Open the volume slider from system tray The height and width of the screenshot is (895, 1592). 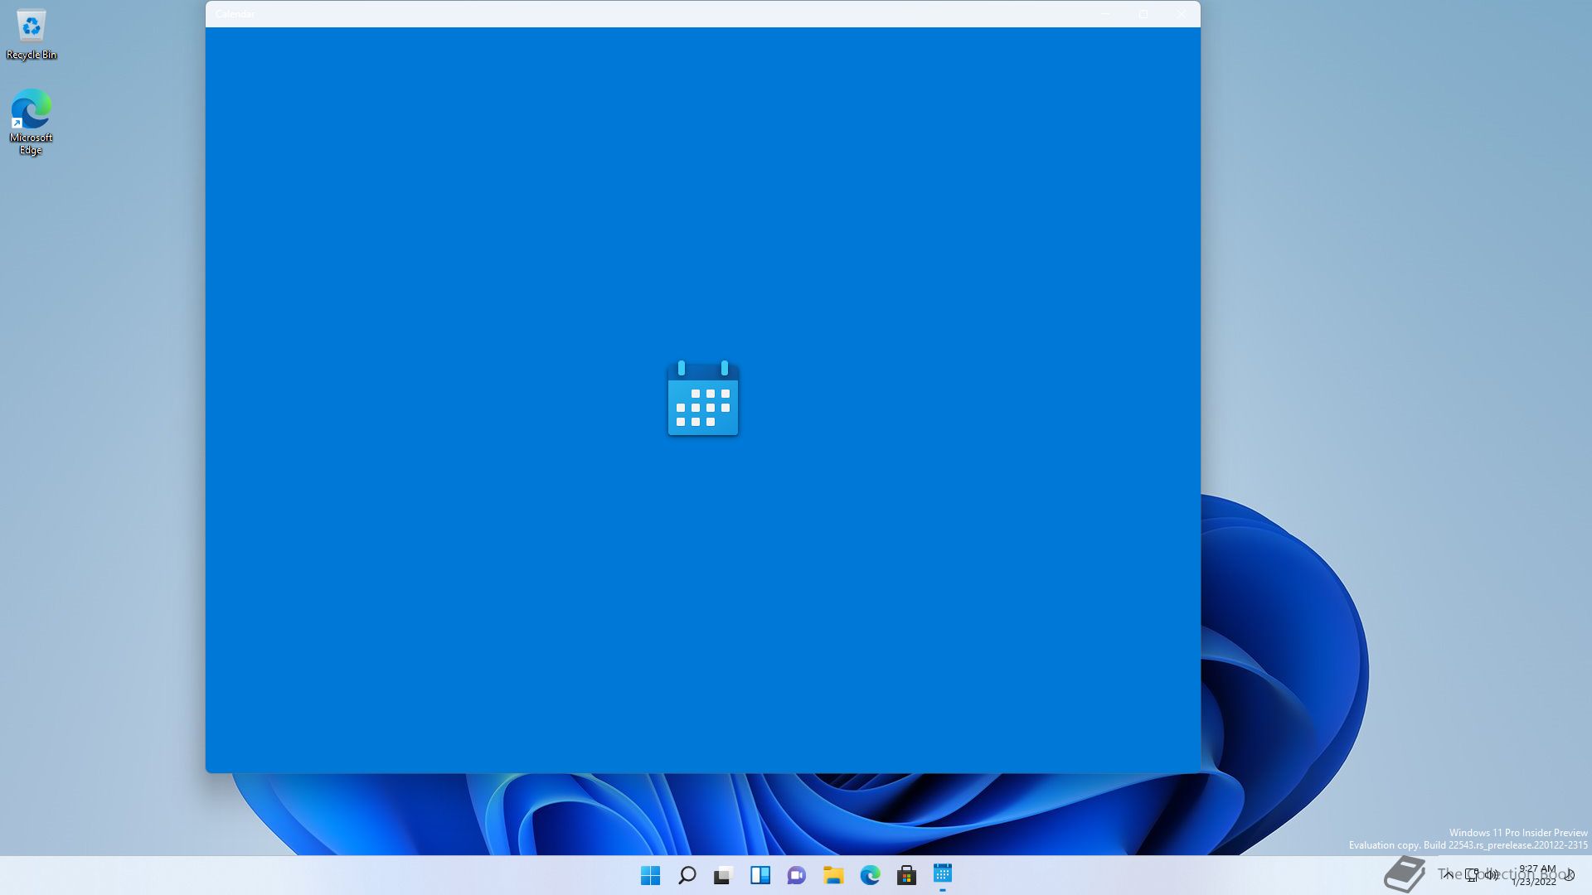1492,875
